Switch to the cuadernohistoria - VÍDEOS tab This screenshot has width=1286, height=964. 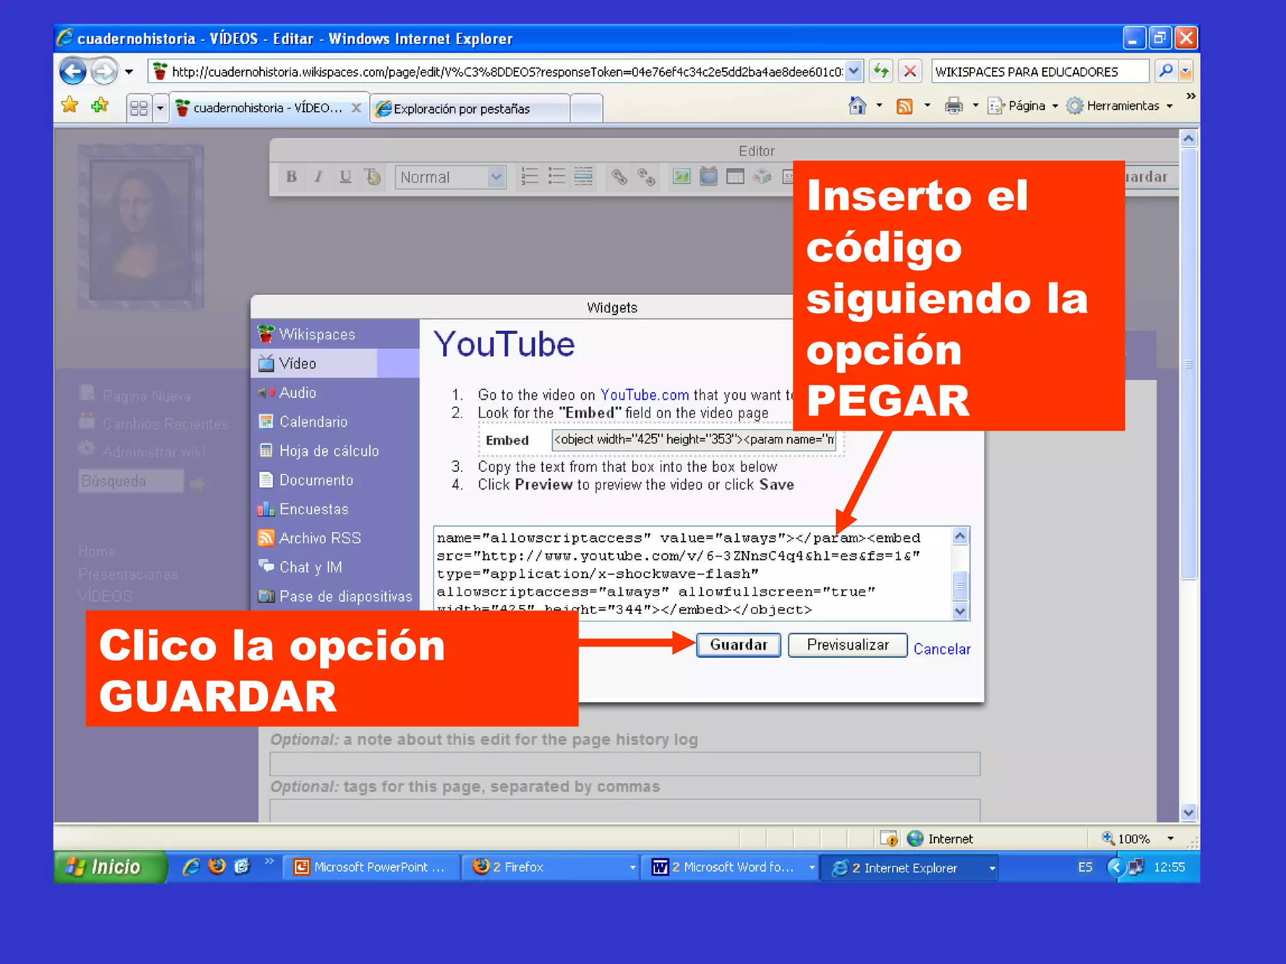pyautogui.click(x=267, y=108)
